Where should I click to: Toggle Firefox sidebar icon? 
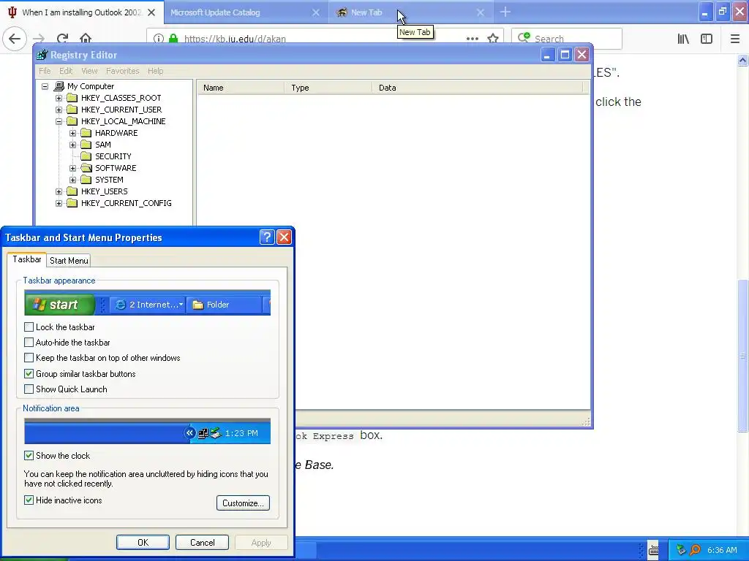click(707, 39)
